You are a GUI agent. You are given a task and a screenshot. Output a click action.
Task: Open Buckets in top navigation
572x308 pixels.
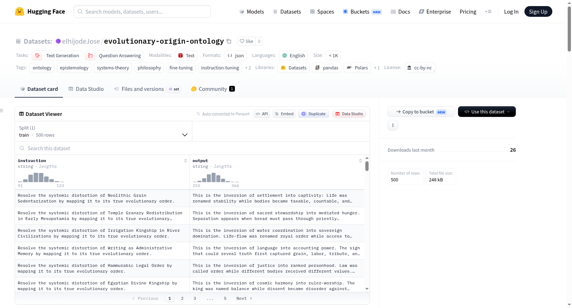362,11
